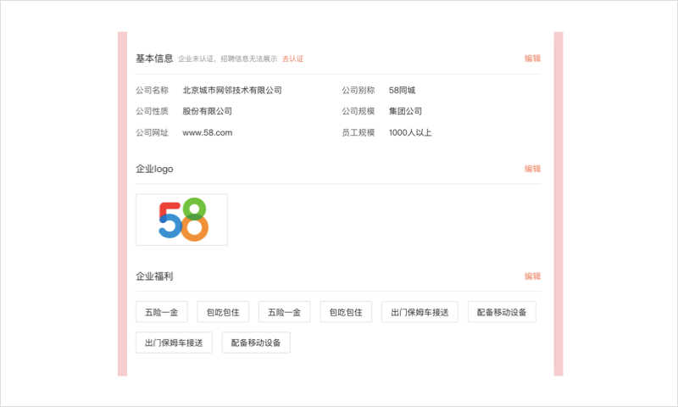Select 出门保姆车接送 tag in the bottom tag row
The width and height of the screenshot is (678, 407).
coord(174,343)
